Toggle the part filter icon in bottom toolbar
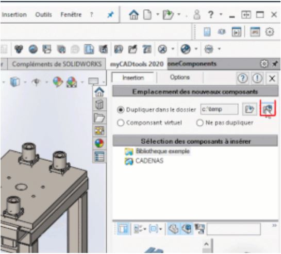Viewport: 281px width, 254px height. tap(173, 229)
